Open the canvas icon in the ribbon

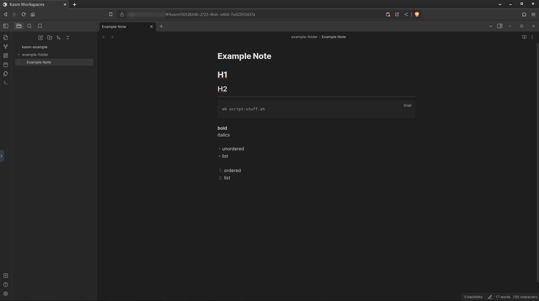pos(6,56)
